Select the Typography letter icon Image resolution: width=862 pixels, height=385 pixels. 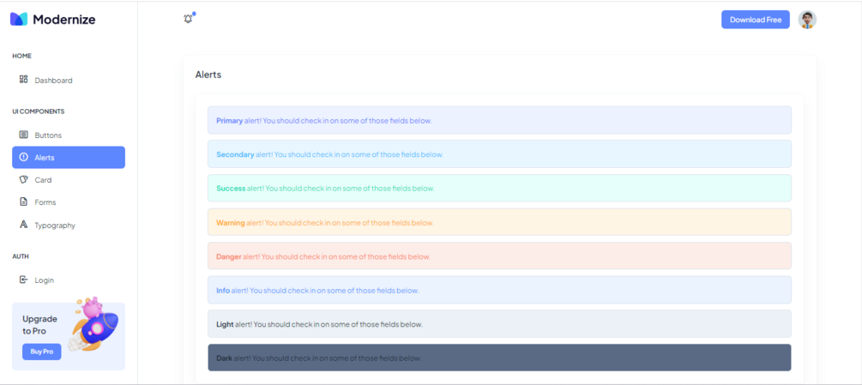point(23,225)
